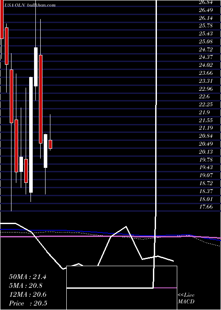Click the '<<Live MACD' label
Viewport: 221px width, 310px height.
coord(186,298)
